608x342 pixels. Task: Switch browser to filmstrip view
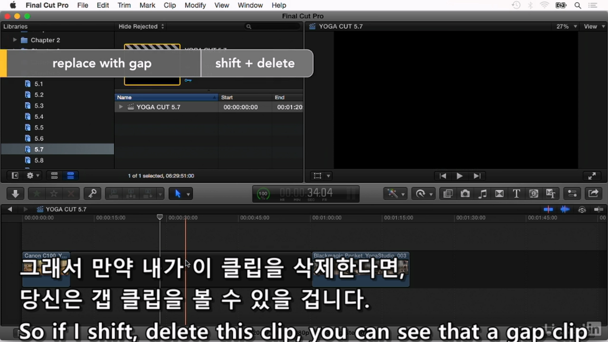tap(54, 176)
